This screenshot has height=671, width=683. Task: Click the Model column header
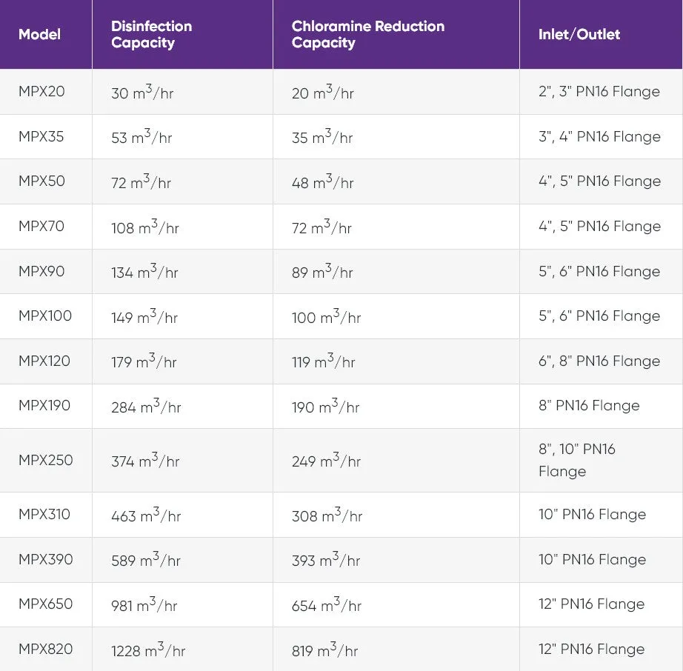pyautogui.click(x=39, y=34)
